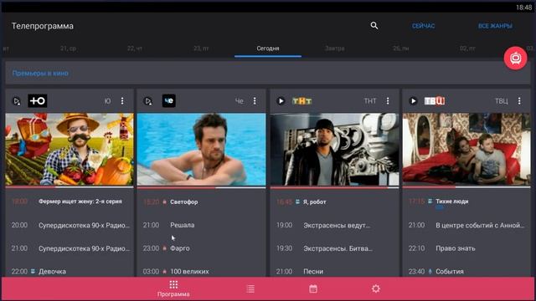
Task: Play the ТВЦ channel stream
Action: coord(413,101)
